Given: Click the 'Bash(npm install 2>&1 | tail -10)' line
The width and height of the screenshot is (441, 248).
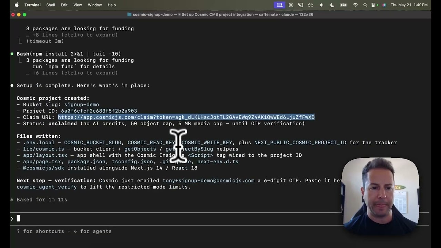Looking at the screenshot, I should coord(69,54).
